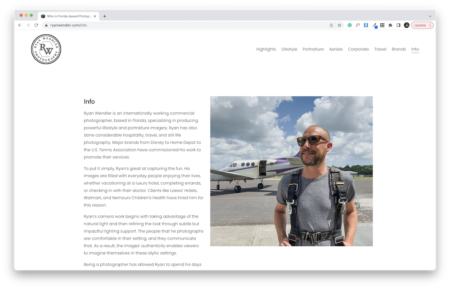This screenshot has width=450, height=289.
Task: Close the 'Who is Florida-based Photogra' tab
Action: [95, 16]
